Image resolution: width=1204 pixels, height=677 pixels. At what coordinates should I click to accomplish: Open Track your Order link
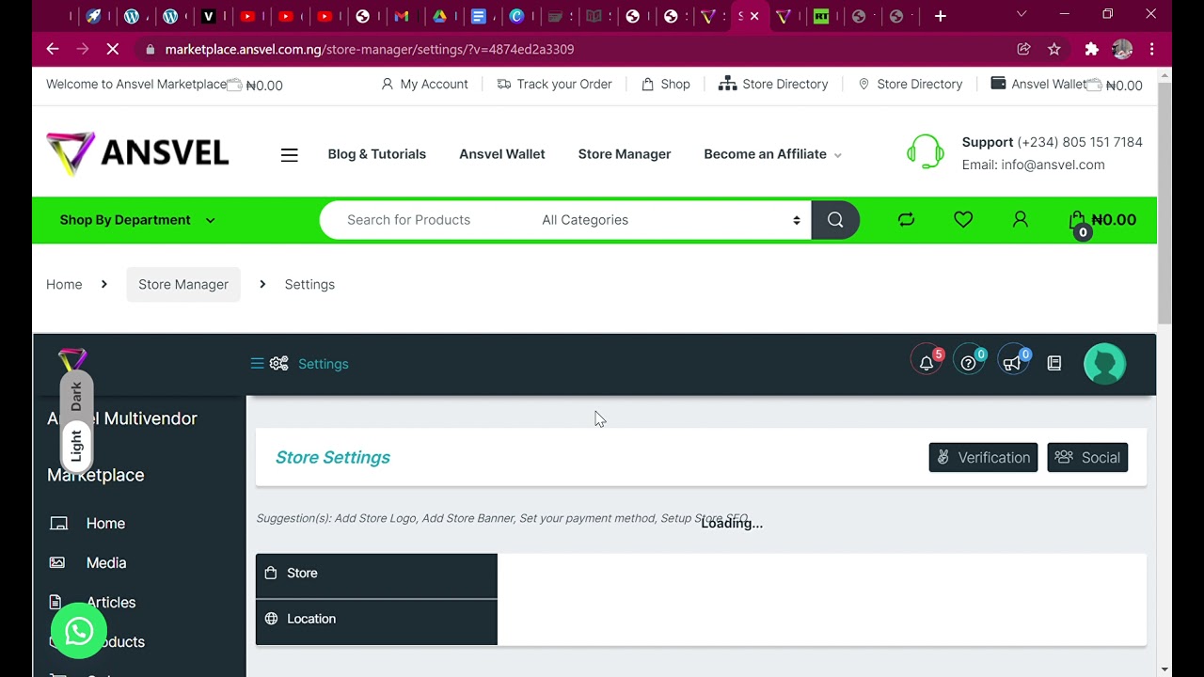click(554, 85)
